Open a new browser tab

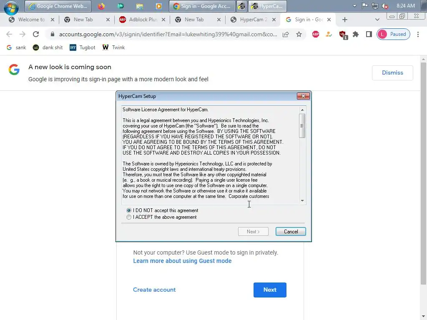(345, 20)
